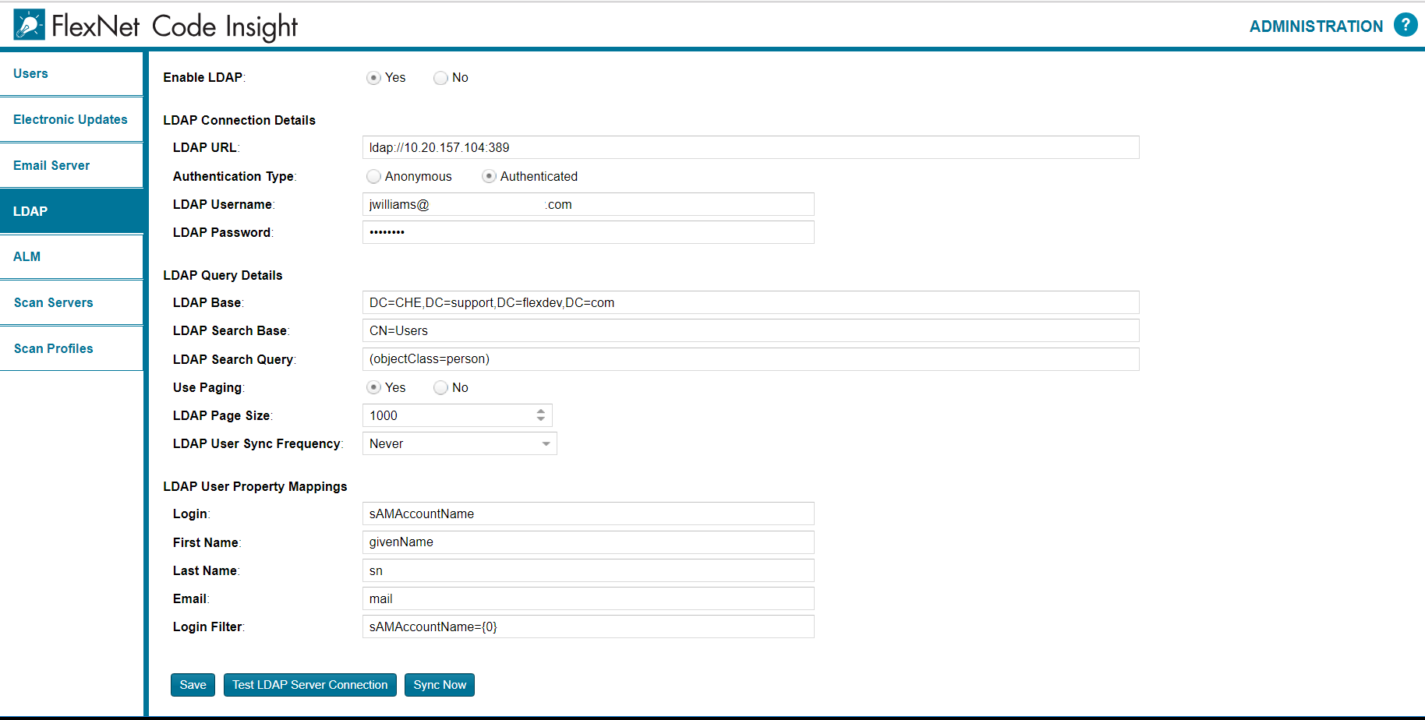Click the Use Paging label
The image size is (1425, 720).
(x=208, y=388)
